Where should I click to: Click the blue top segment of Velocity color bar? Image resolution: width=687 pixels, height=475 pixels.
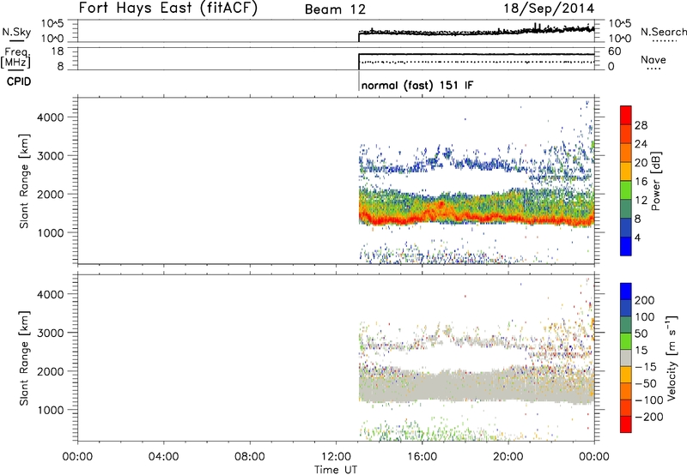[x=626, y=292]
